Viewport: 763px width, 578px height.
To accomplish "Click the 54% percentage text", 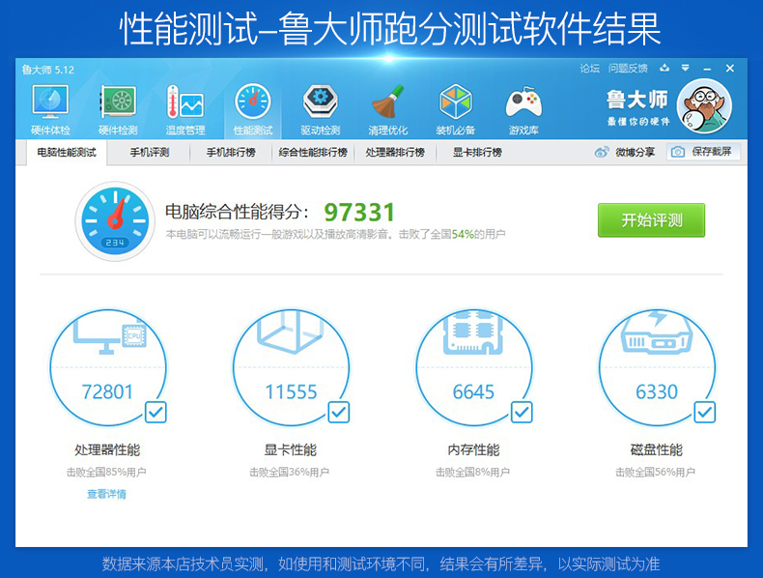I will tap(463, 234).
